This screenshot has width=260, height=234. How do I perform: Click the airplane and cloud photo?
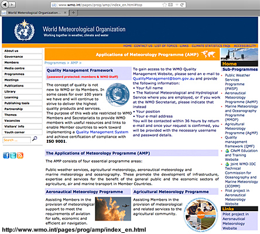113,209
